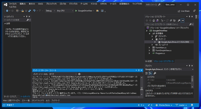Viewport: 201px width, 109px height.
Task: Click the Navigate Backward toolbar icon
Action: [7, 11]
